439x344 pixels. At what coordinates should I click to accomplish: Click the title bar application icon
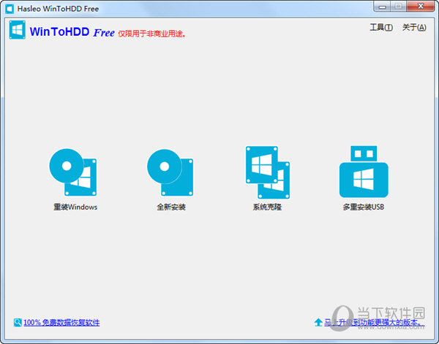(10, 9)
